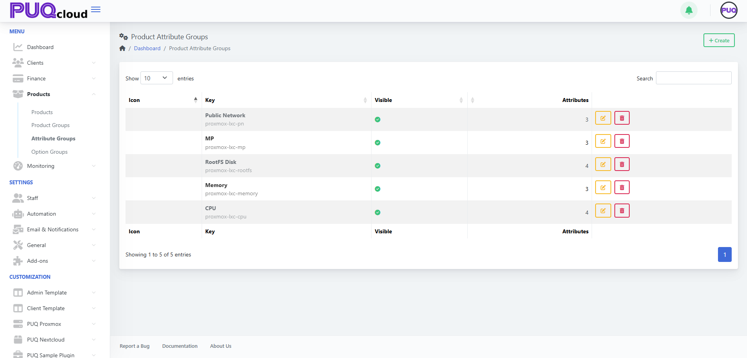This screenshot has height=358, width=747.
Task: Click the Add-ons puzzle icon
Action: (x=18, y=261)
